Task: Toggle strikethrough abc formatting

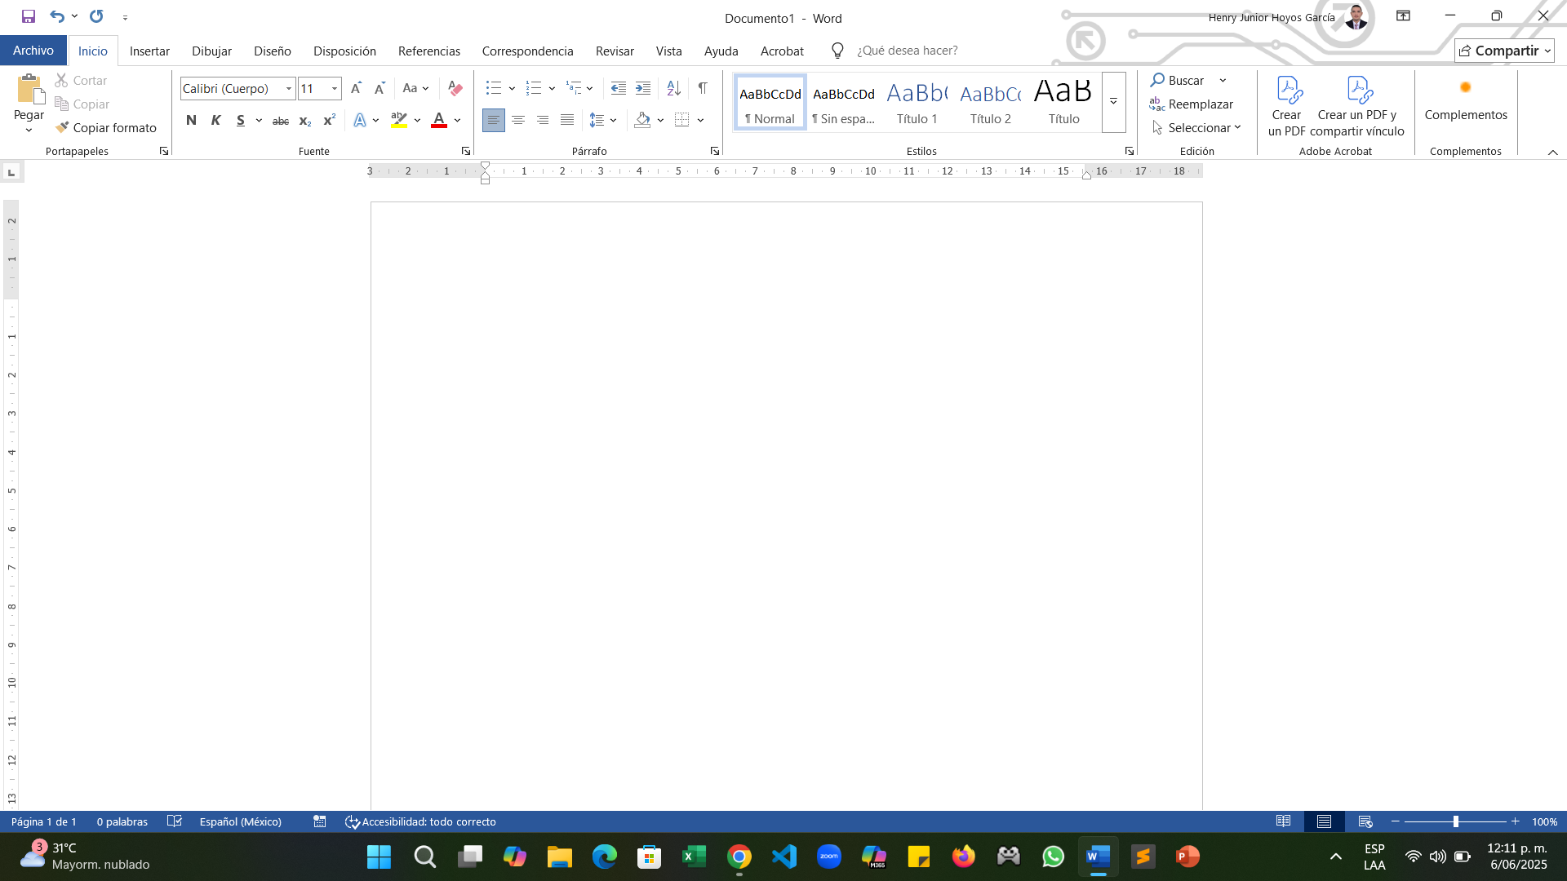Action: pyautogui.click(x=281, y=120)
